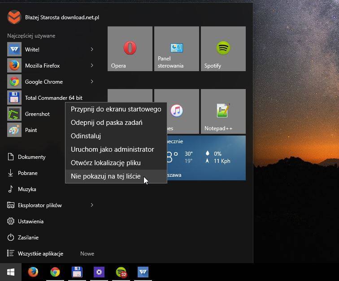Switch to Total Commander on taskbar
Image resolution: width=339 pixels, height=281 pixels.
click(x=77, y=272)
